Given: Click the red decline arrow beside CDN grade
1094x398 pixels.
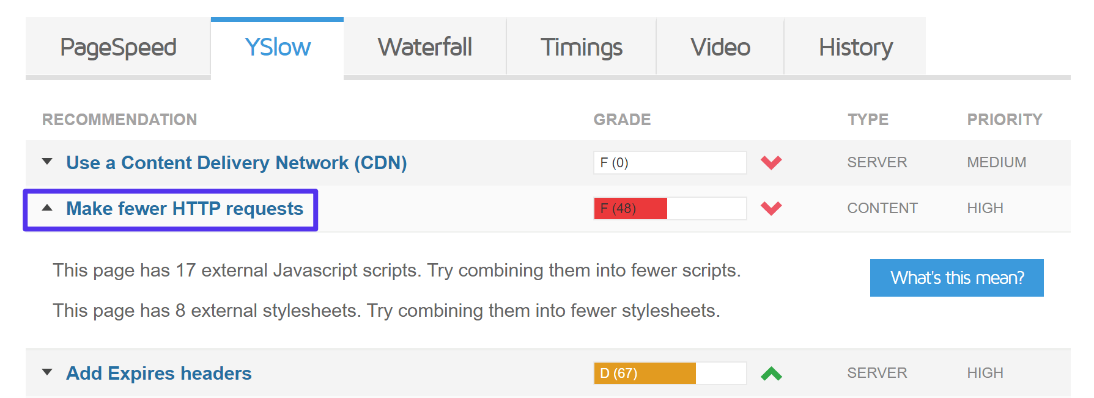Looking at the screenshot, I should (772, 162).
